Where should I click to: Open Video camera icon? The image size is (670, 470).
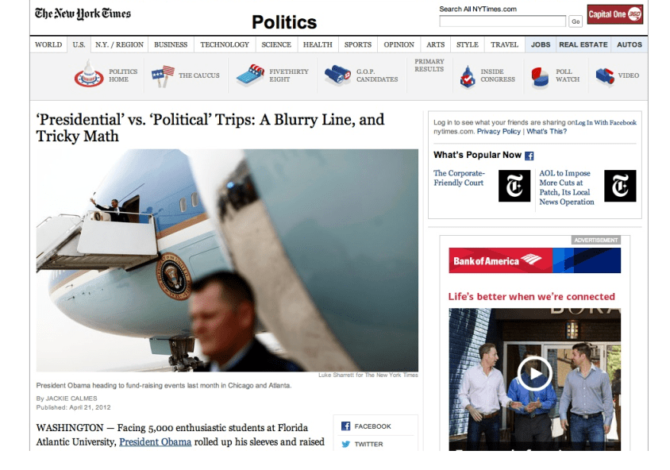(605, 77)
